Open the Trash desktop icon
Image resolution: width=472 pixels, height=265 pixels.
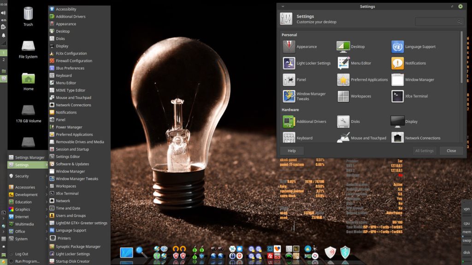[x=28, y=14]
